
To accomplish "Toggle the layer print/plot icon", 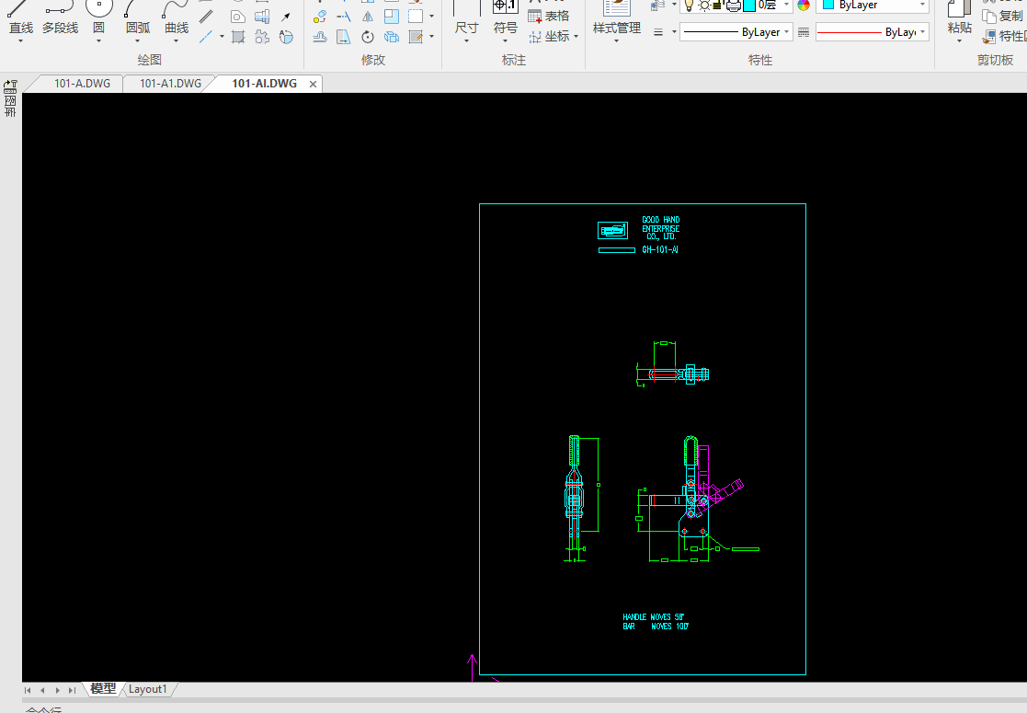I will tap(733, 5).
